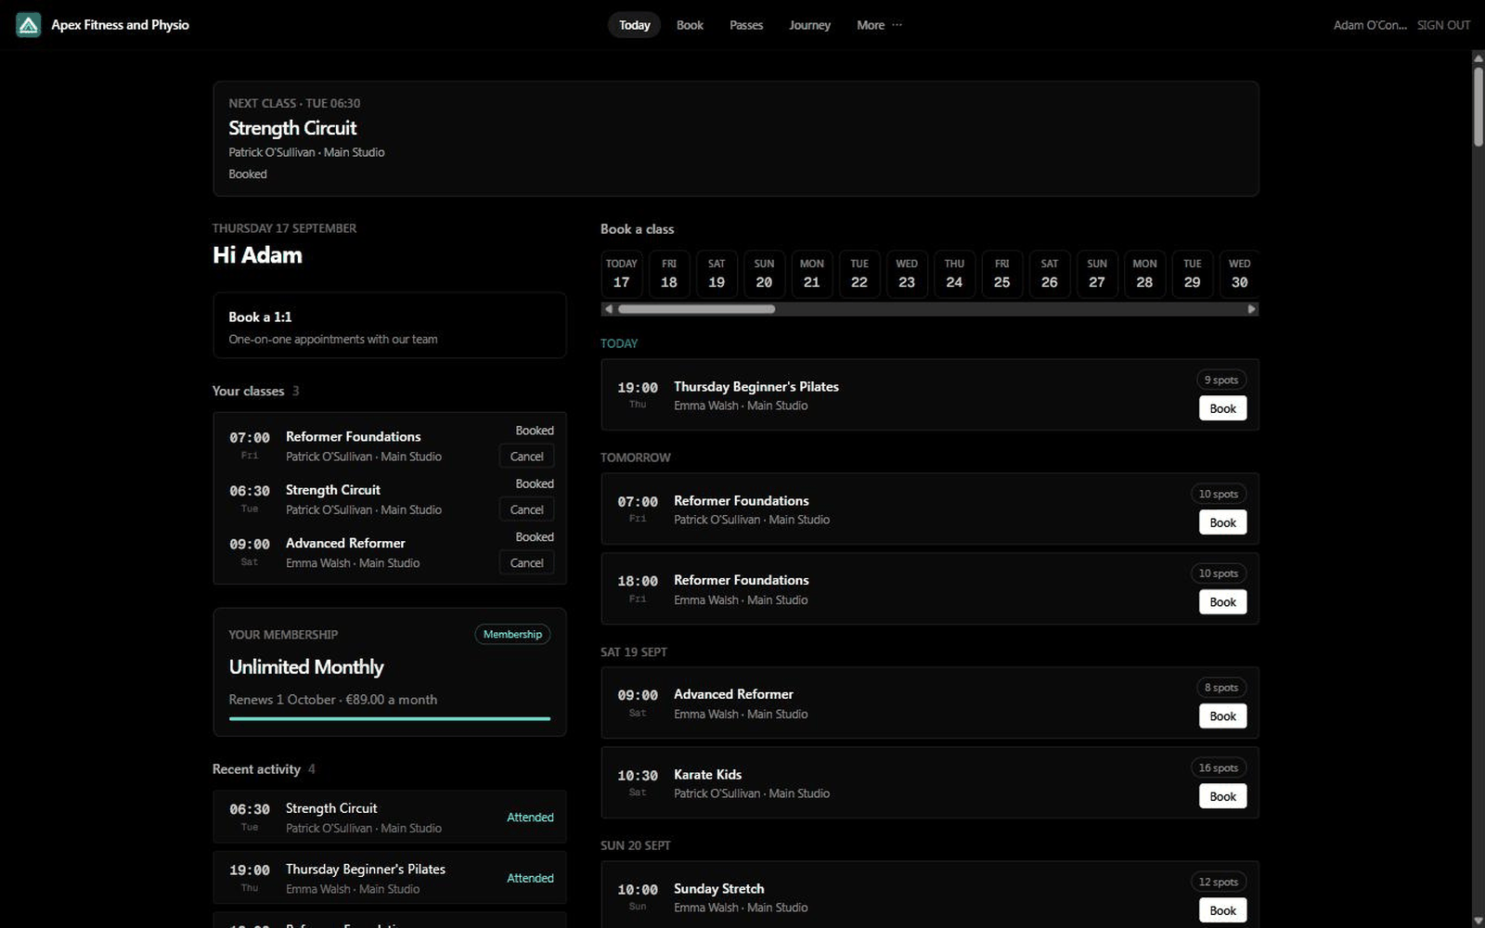Open the attended Thursday Beginner's Pilates row
This screenshot has height=928, width=1485.
point(390,878)
